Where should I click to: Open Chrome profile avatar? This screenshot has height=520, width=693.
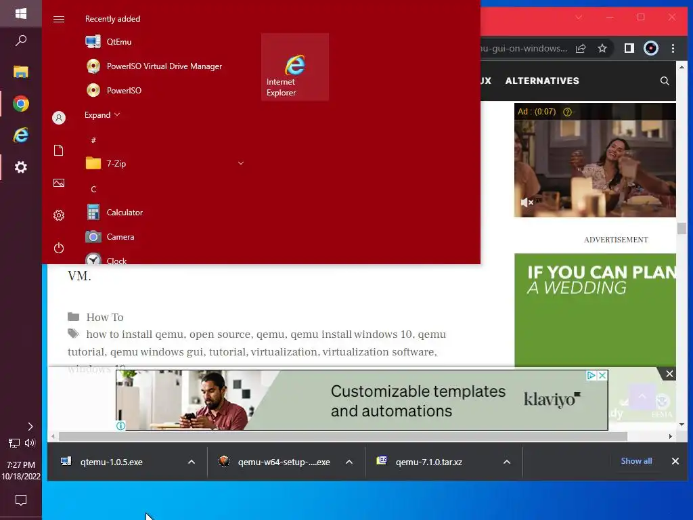pos(650,48)
